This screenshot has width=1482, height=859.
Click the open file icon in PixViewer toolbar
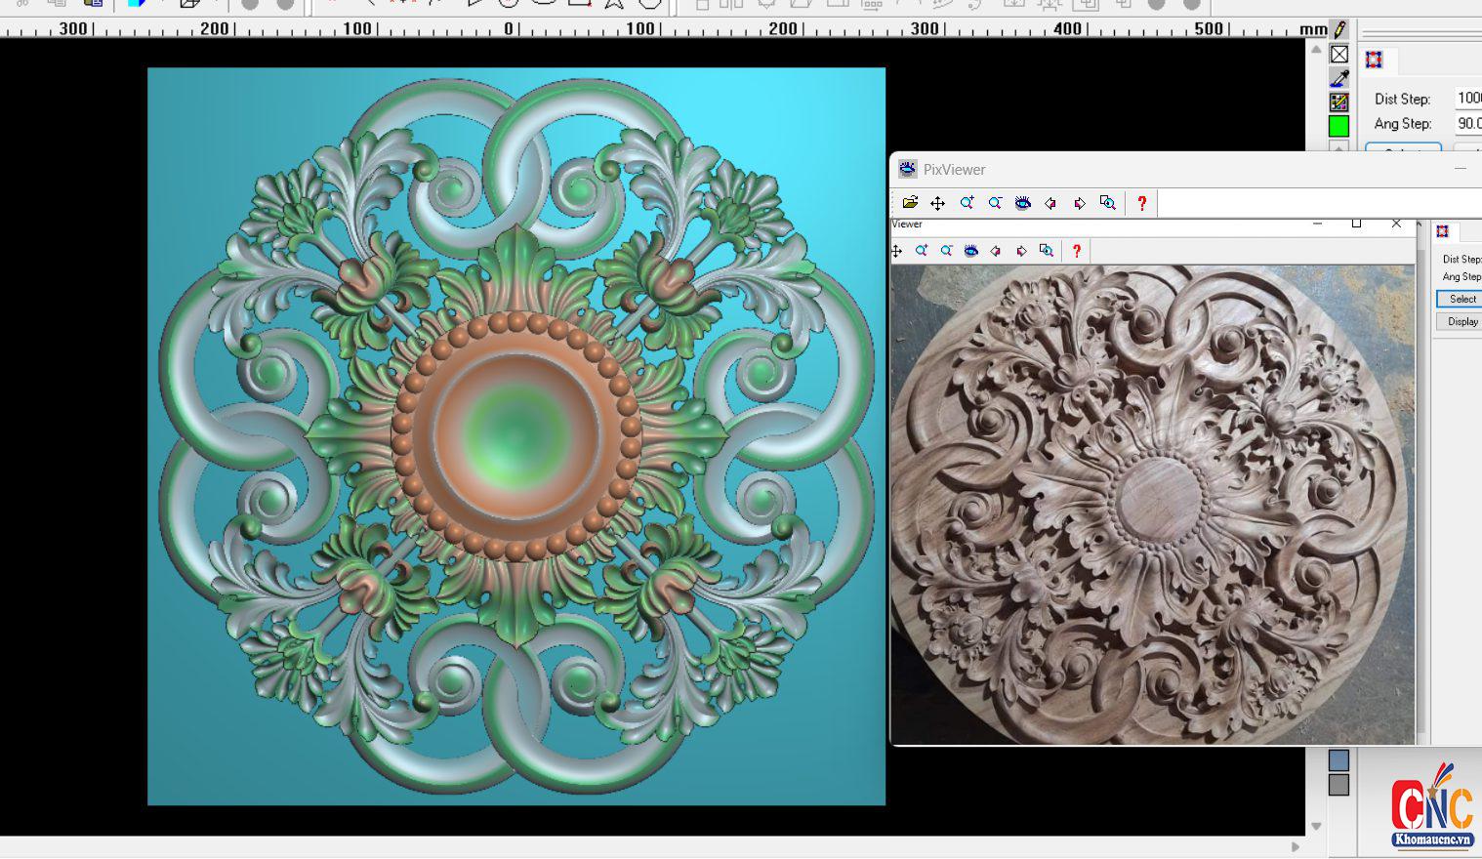910,203
